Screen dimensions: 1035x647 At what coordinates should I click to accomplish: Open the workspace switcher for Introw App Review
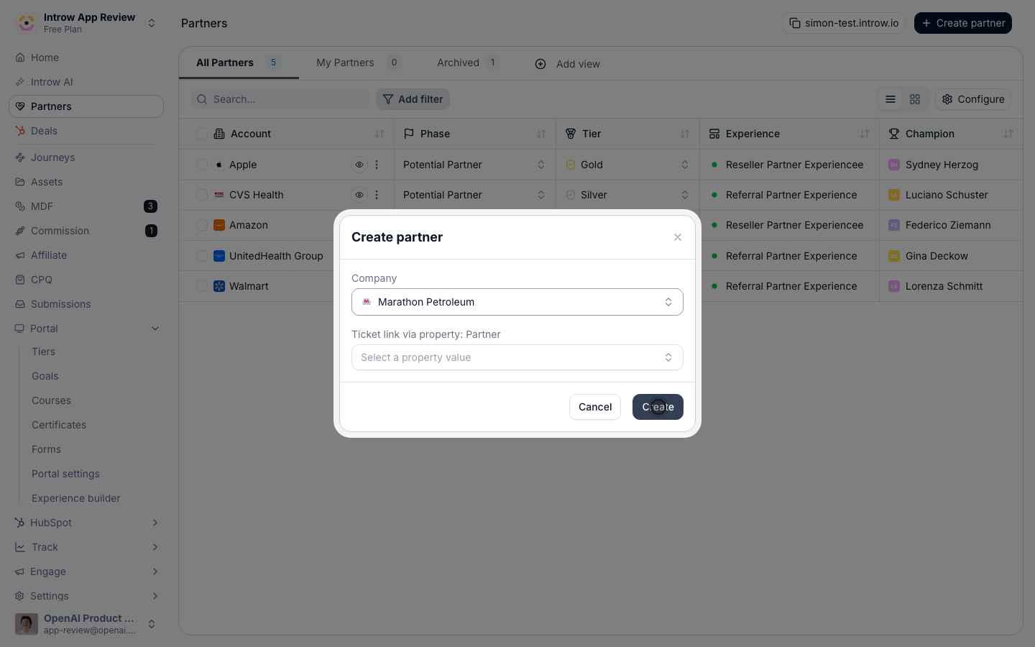click(x=86, y=23)
